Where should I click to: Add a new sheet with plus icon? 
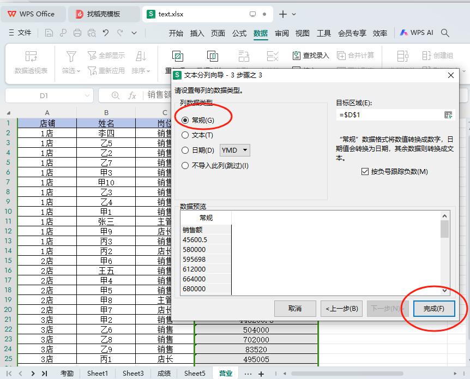pyautogui.click(x=261, y=374)
